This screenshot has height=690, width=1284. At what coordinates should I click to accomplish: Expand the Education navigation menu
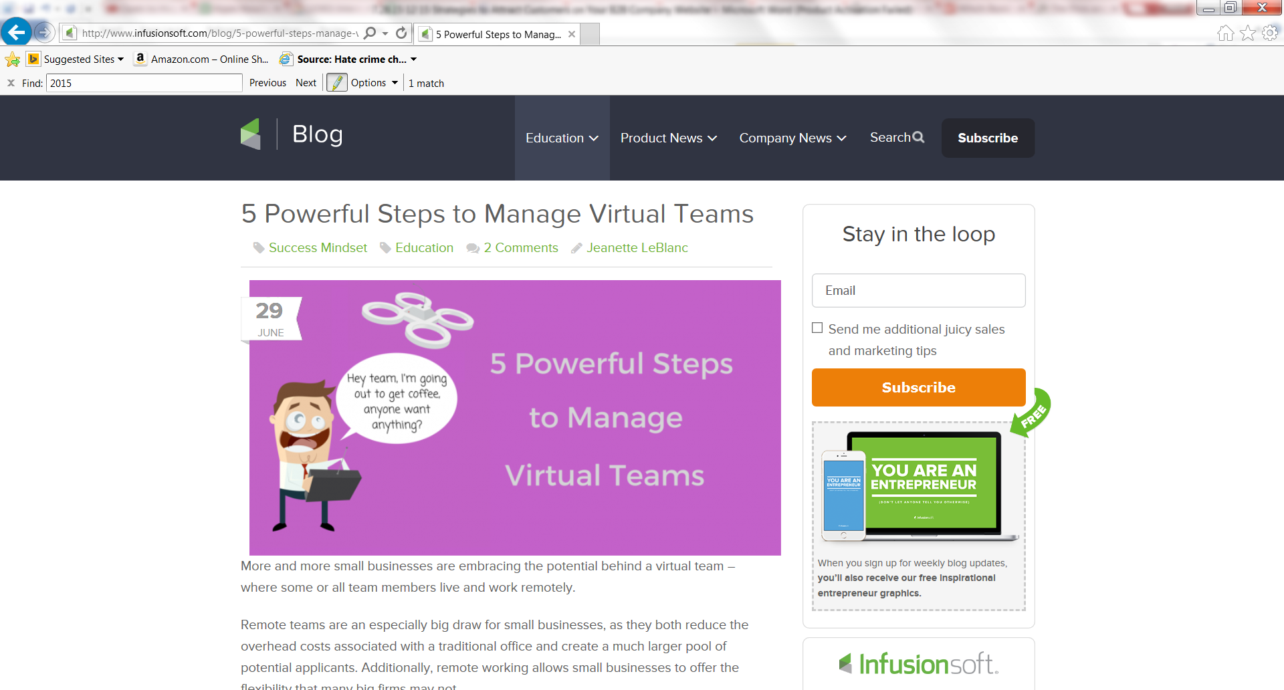click(x=562, y=138)
